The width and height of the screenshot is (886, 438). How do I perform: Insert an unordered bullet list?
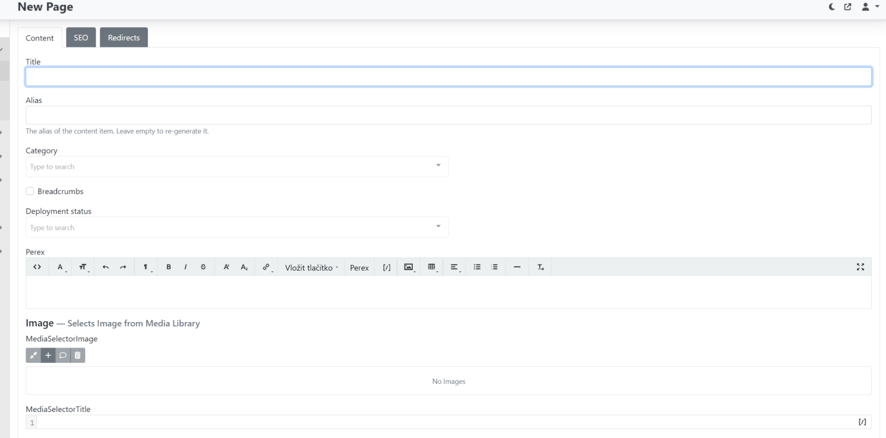(x=477, y=267)
